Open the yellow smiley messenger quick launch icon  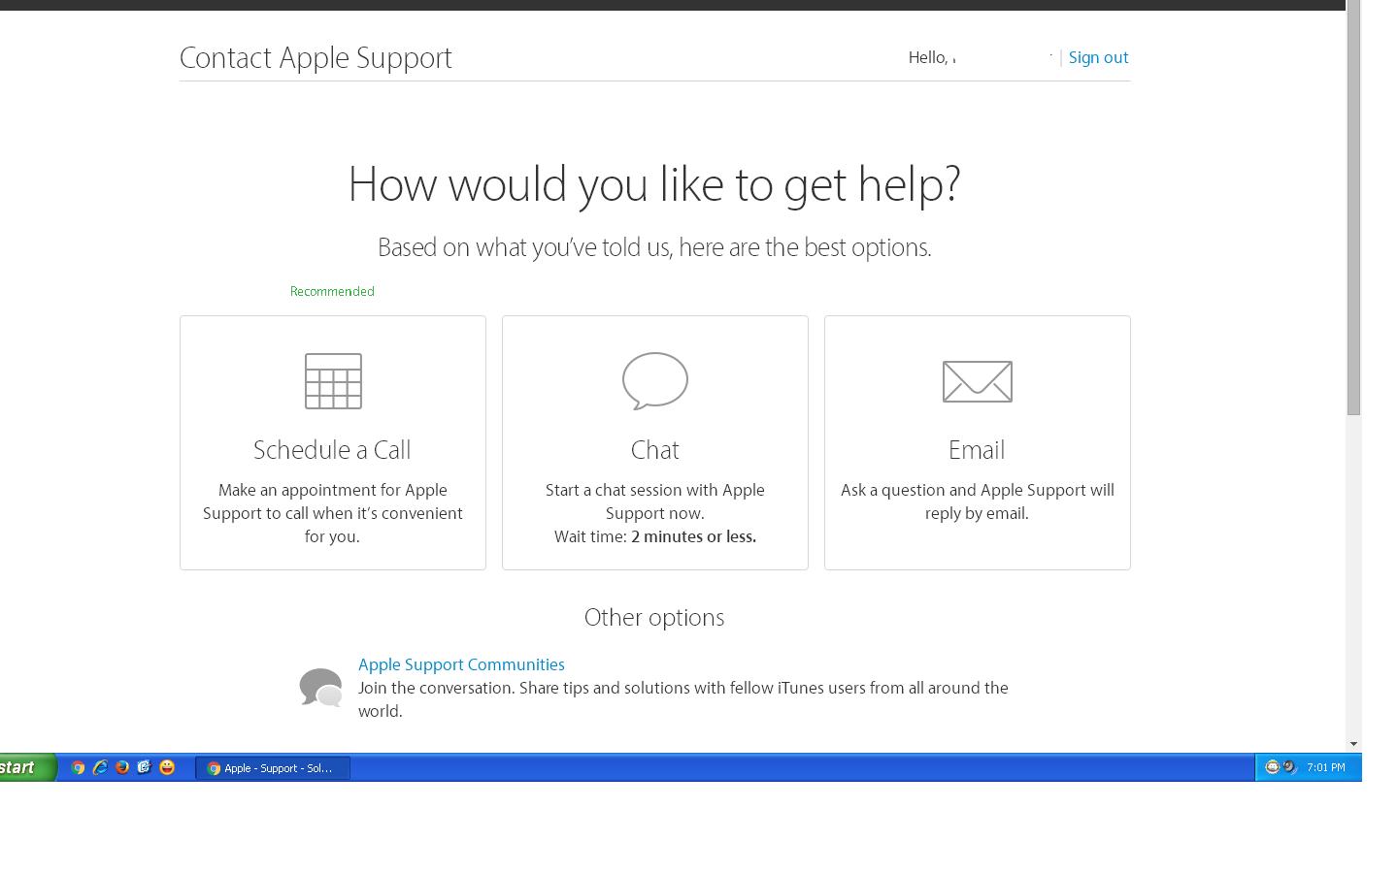(167, 767)
